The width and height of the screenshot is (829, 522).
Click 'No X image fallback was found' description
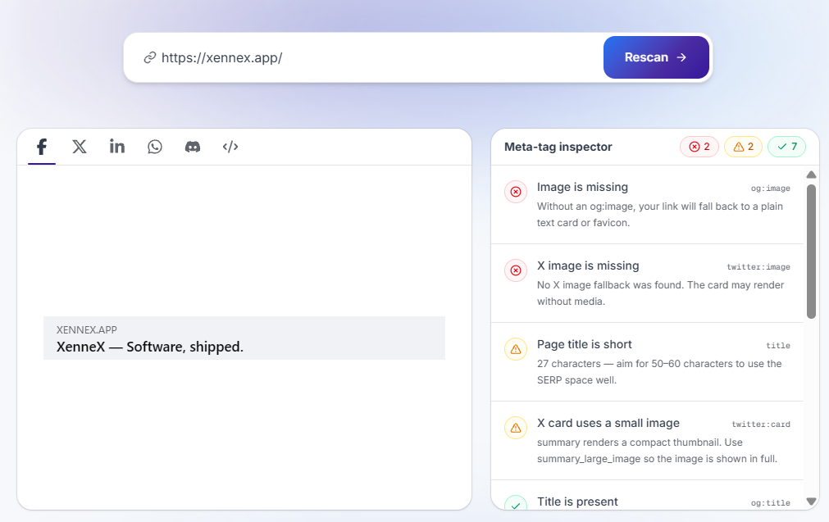click(x=660, y=293)
